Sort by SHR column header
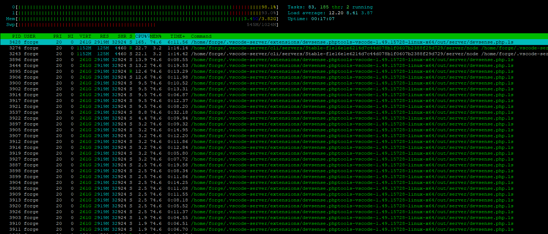This screenshot has width=548, height=234. (x=121, y=36)
